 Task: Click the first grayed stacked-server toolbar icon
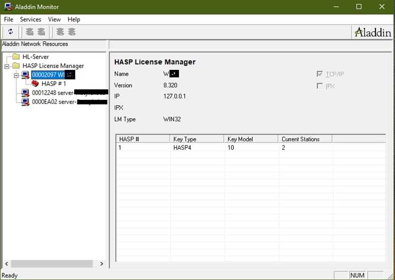click(29, 32)
